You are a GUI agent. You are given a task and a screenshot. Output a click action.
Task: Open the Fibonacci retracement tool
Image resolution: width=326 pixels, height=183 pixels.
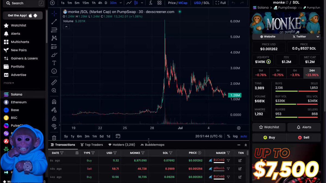point(54,30)
